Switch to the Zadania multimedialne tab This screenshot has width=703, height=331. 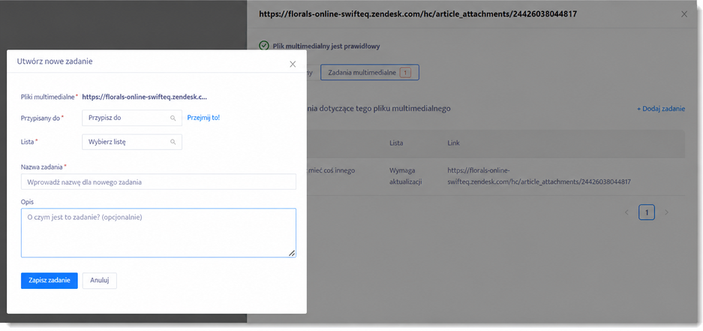pyautogui.click(x=370, y=72)
